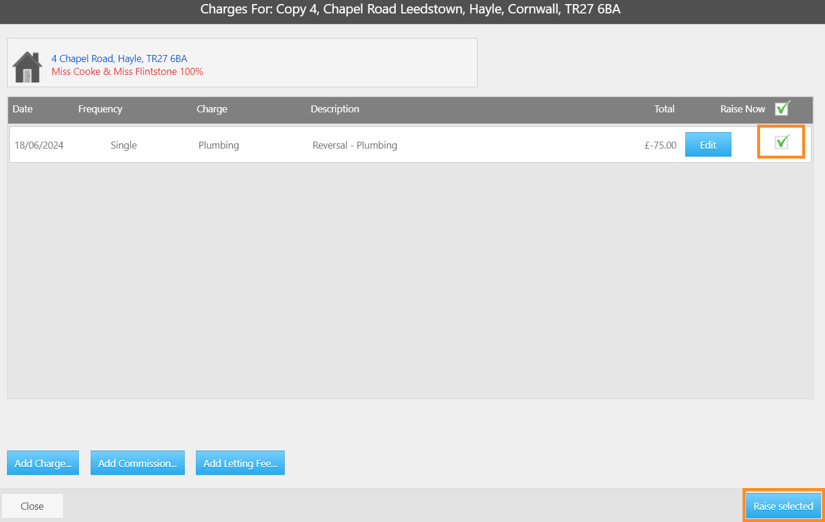Select Miss Cooke & Miss Flintstone landlord text
Image resolution: width=825 pixels, height=522 pixels.
[x=127, y=71]
